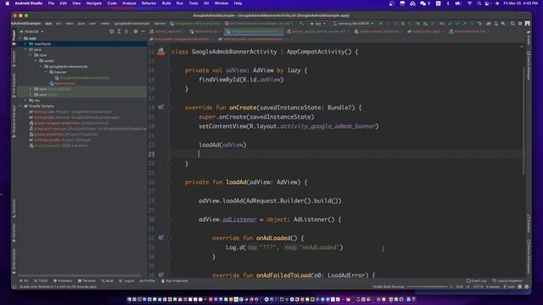Click override gutter icon beside onAdLoaded
Viewport: 543px width, 305px height.
pos(160,237)
